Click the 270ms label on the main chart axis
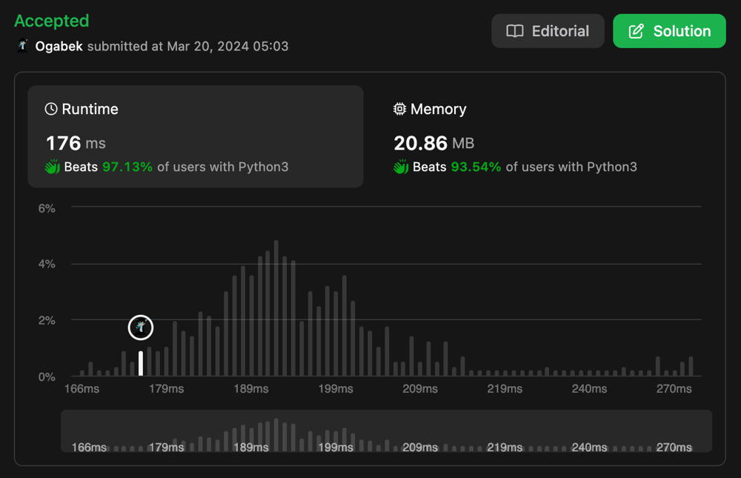741x478 pixels. [x=674, y=389]
